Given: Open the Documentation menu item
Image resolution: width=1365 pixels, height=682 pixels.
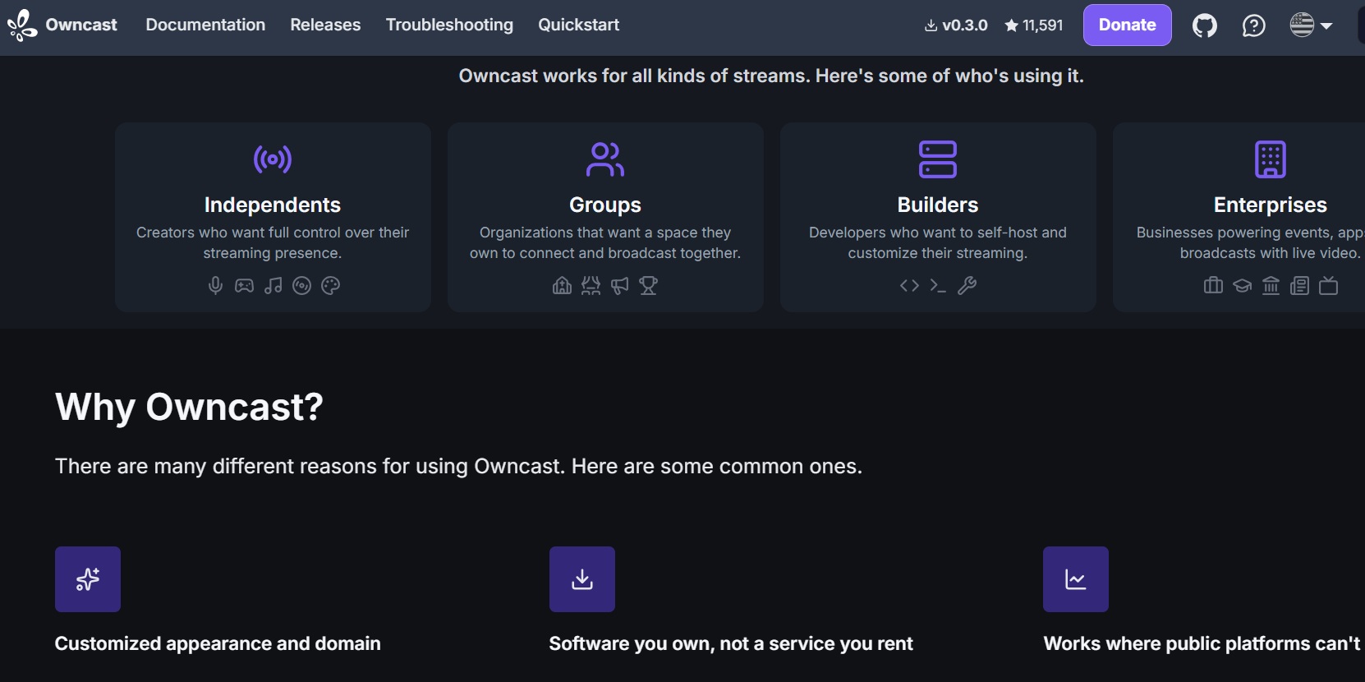Looking at the screenshot, I should coord(205,25).
